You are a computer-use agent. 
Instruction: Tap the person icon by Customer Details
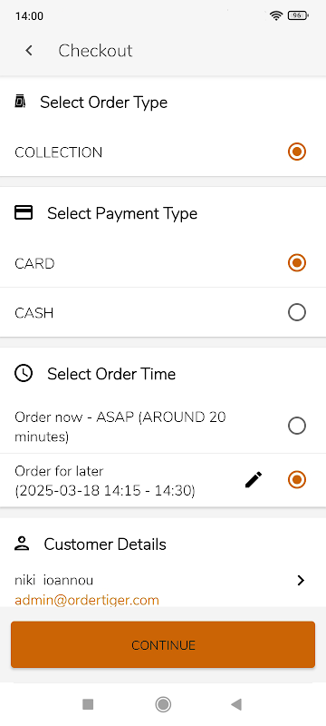(x=22, y=544)
